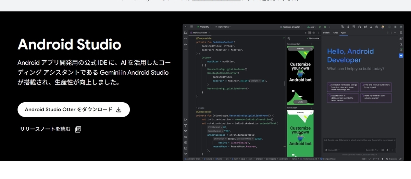Switch the editor to Code-only view mode
411x179 pixels.
306,33
